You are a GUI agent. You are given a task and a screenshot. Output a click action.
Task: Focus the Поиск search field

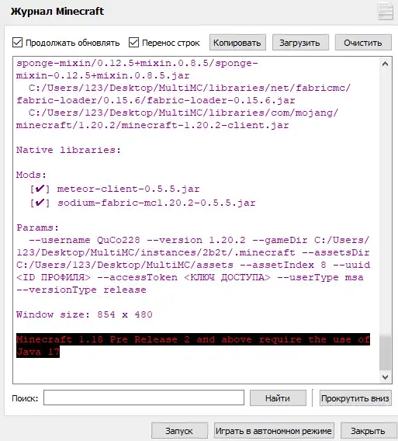point(144,398)
